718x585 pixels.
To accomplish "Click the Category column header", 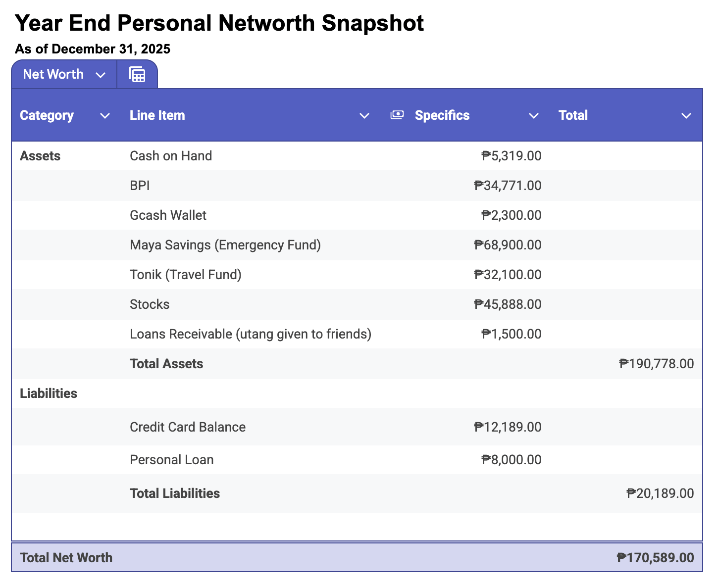I will click(47, 115).
